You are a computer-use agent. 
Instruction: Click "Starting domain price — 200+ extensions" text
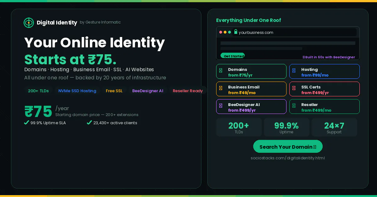pos(97,115)
